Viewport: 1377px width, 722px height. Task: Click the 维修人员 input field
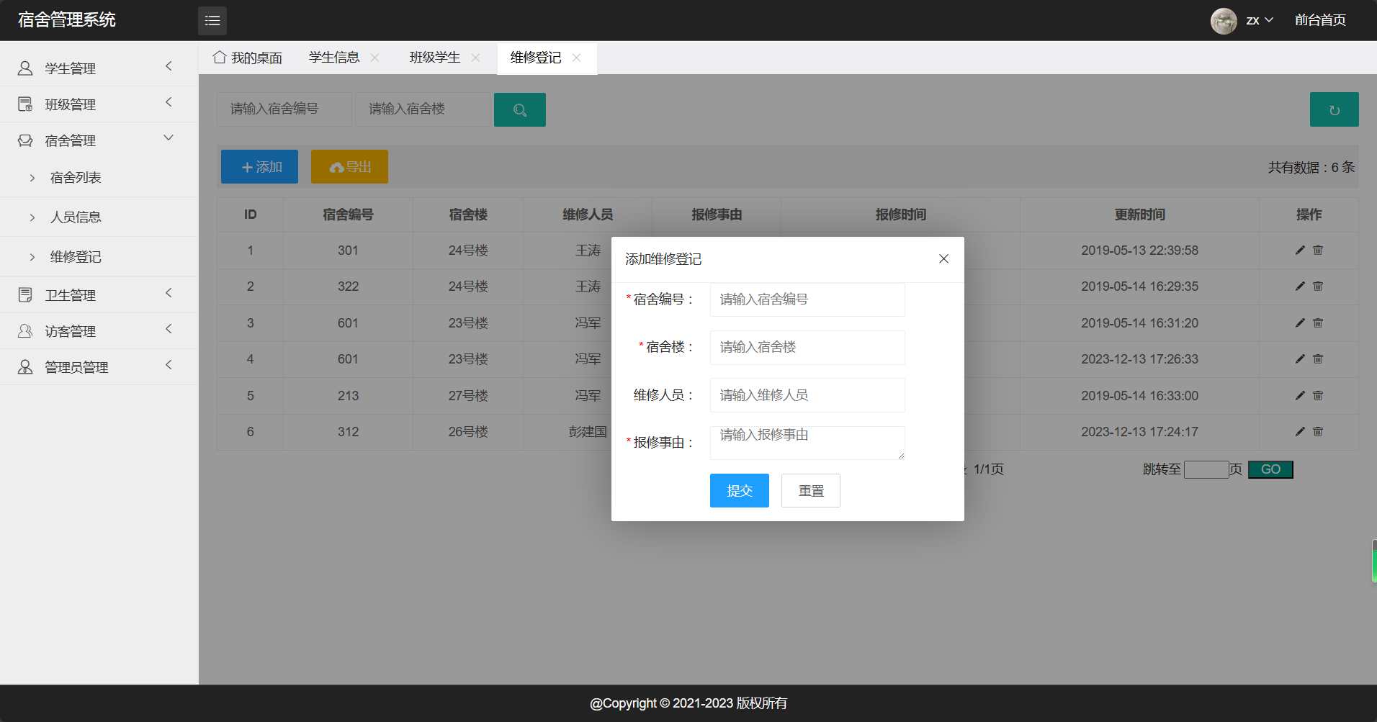click(x=807, y=395)
